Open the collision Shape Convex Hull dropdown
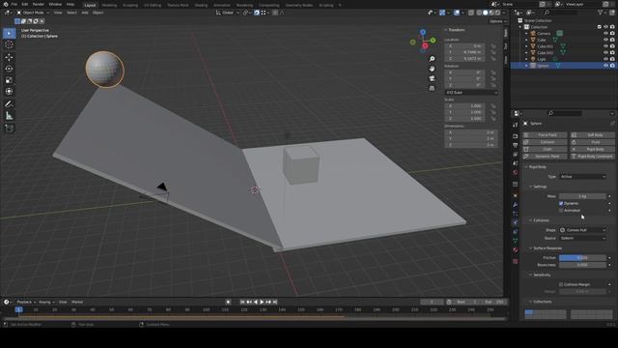Viewport: 618px width, 348px height. pos(582,230)
